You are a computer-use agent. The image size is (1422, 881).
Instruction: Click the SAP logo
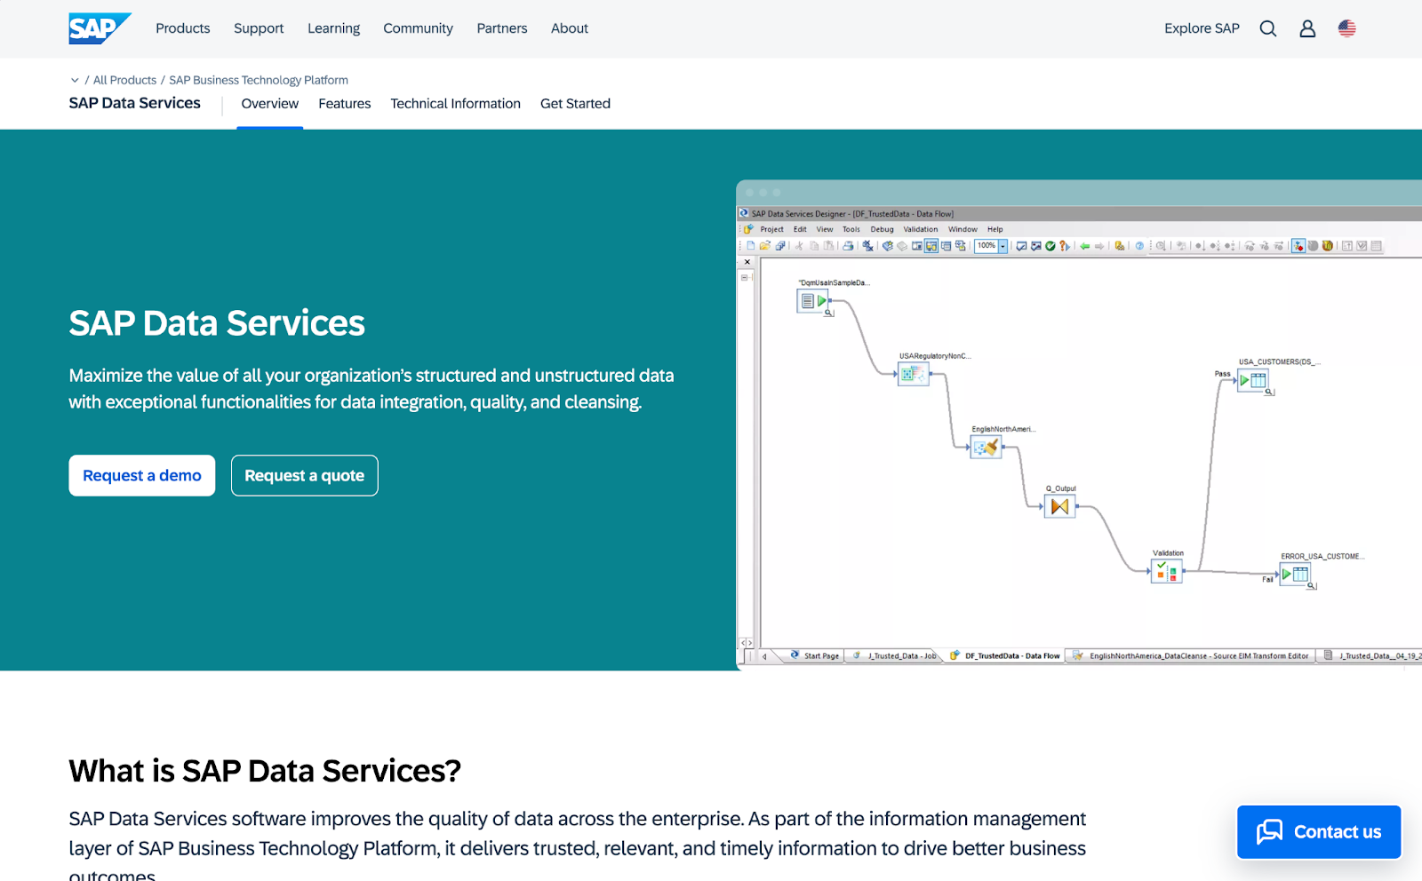(100, 28)
